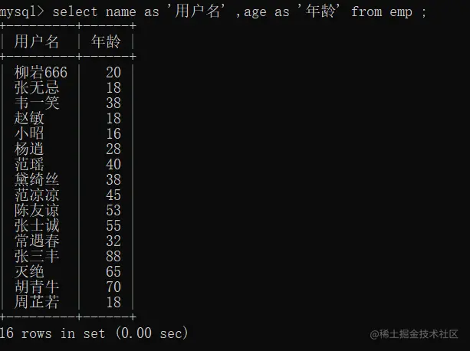Image resolution: width=470 pixels, height=351 pixels.
Task: Click the name 黛绮丝
Action: click(37, 180)
